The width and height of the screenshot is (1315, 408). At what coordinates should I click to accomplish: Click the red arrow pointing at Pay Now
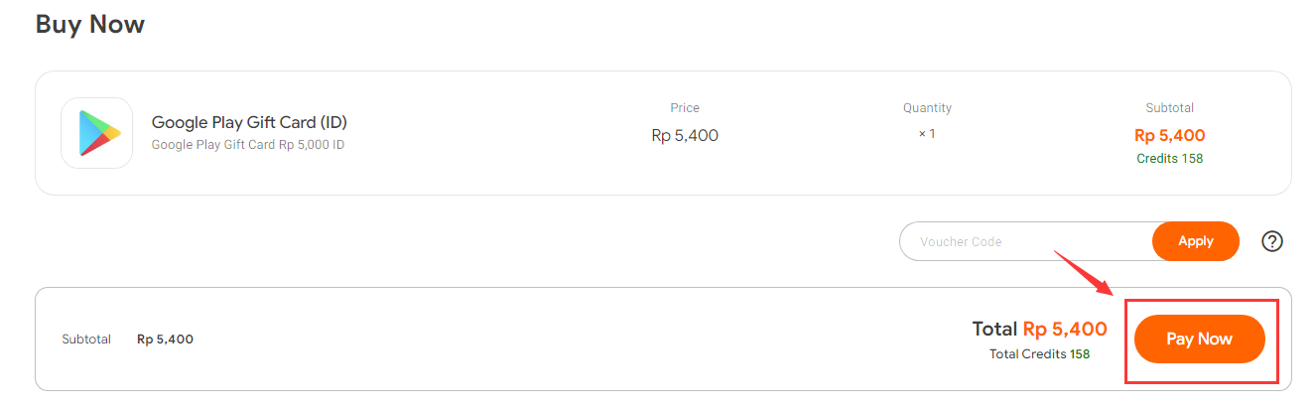pyautogui.click(x=1085, y=272)
